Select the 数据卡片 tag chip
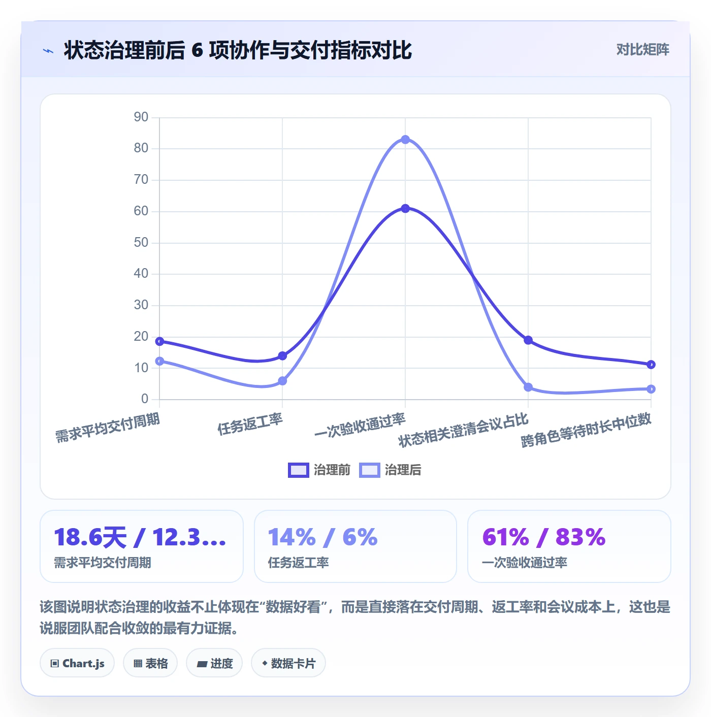 [288, 663]
